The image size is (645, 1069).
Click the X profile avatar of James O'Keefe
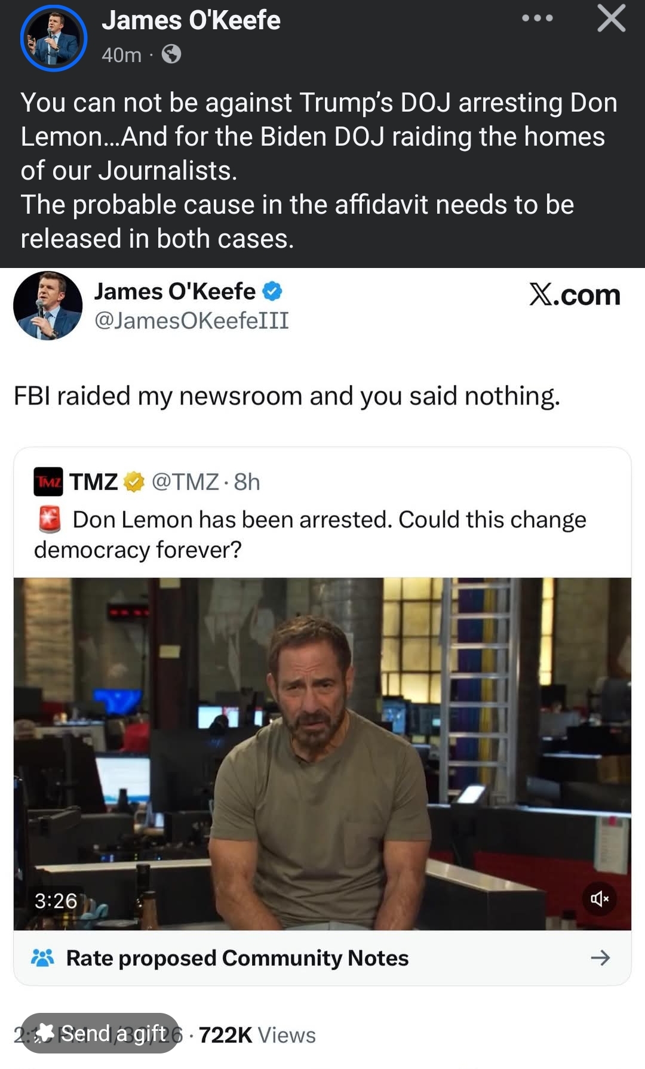pyautogui.click(x=48, y=306)
